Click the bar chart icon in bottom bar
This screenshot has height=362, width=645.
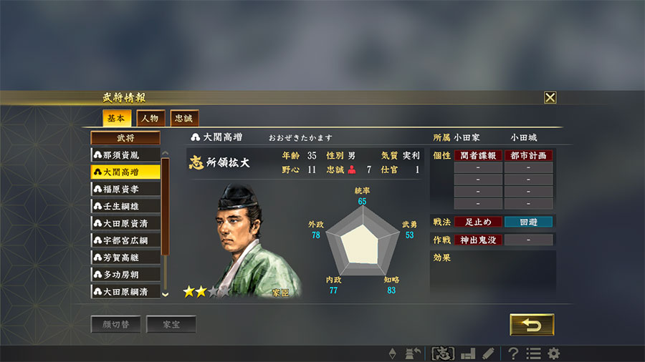468,353
